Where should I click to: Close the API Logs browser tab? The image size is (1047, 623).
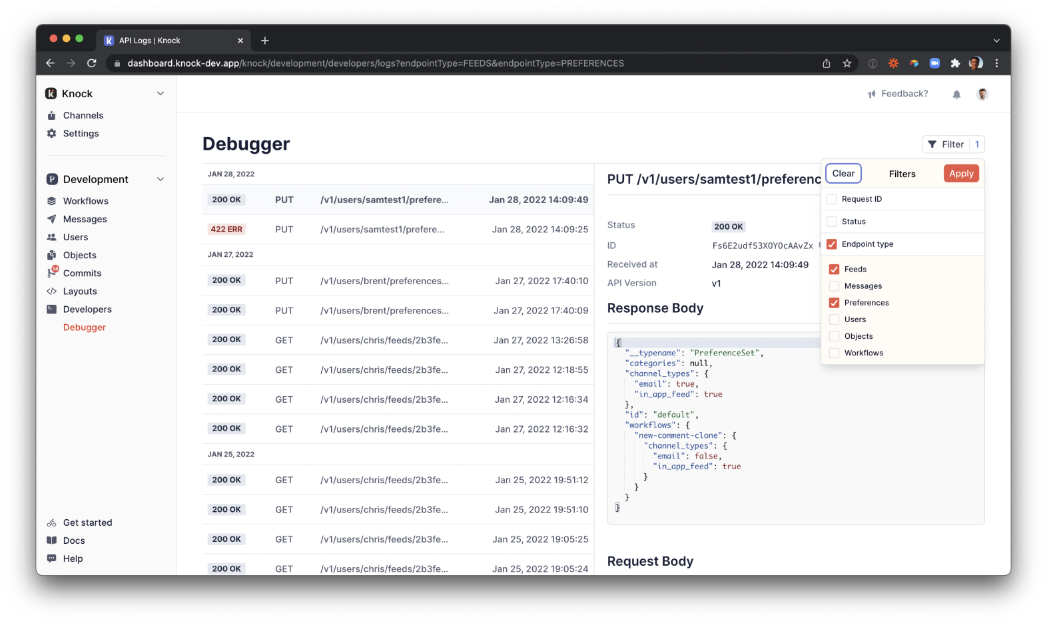coord(240,41)
